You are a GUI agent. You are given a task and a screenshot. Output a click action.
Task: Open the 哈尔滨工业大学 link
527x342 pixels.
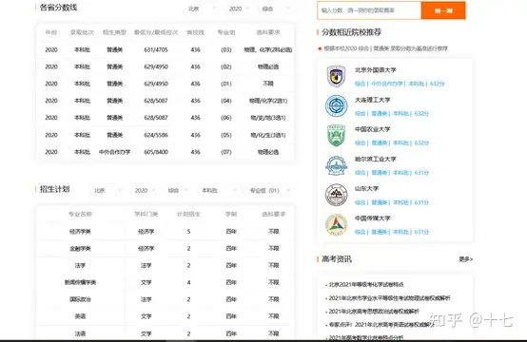pos(376,159)
